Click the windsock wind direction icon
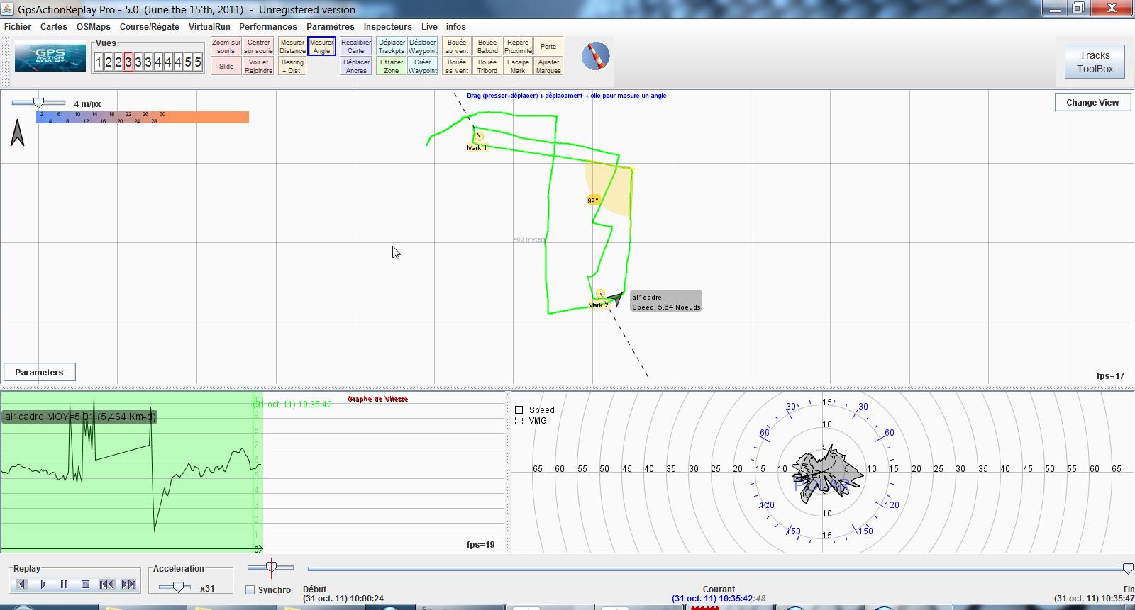 point(596,56)
